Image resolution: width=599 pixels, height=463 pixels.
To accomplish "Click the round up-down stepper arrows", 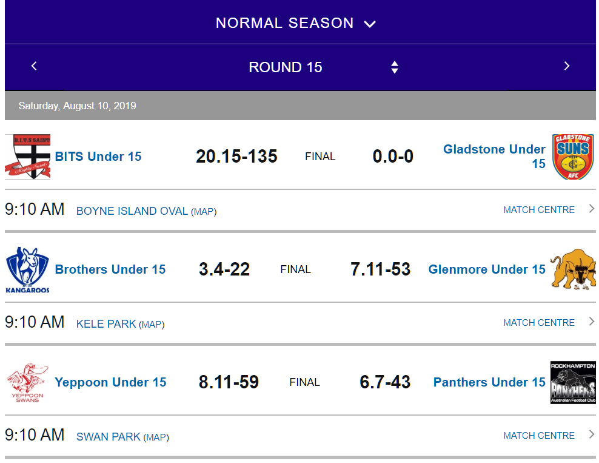I will click(395, 67).
